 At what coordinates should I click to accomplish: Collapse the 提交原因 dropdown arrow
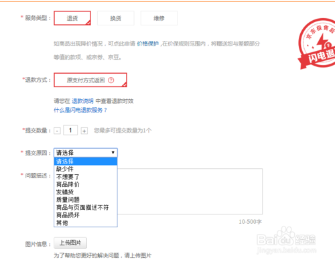113,153
